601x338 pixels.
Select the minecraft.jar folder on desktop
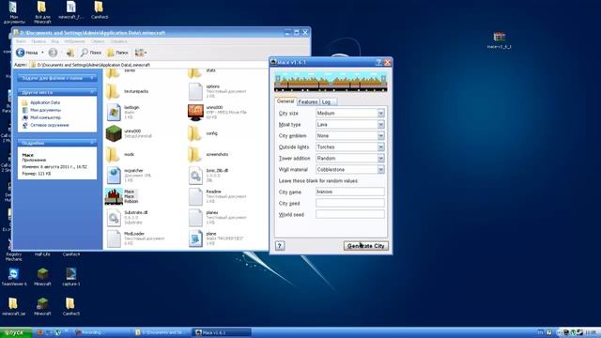[14, 307]
